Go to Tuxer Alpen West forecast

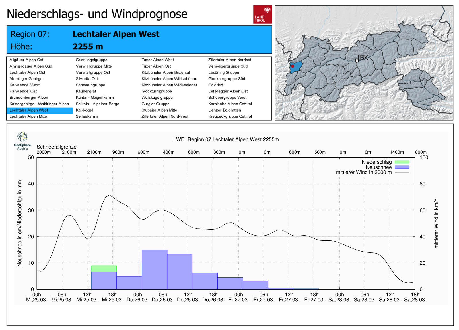pyautogui.click(x=157, y=60)
